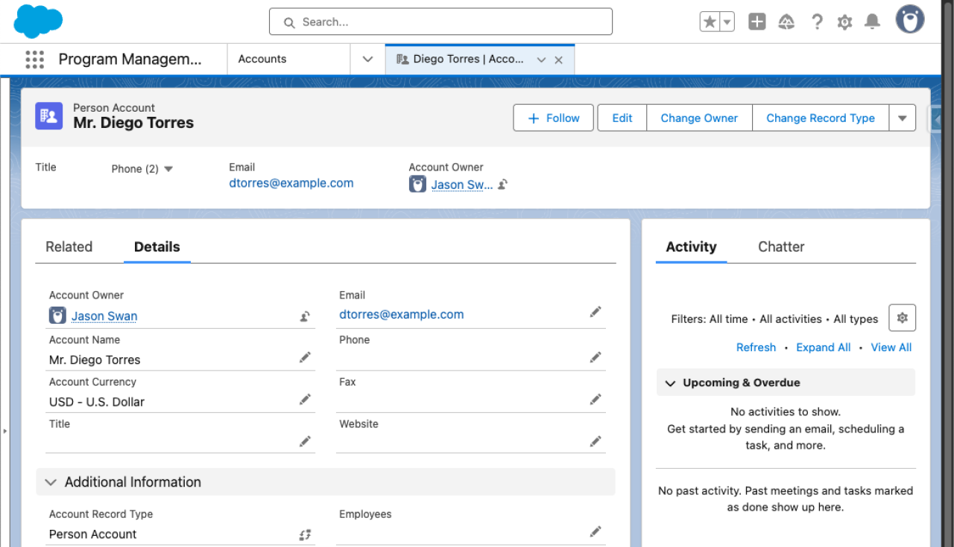
Task: Switch to the Related tab
Action: [x=69, y=246]
